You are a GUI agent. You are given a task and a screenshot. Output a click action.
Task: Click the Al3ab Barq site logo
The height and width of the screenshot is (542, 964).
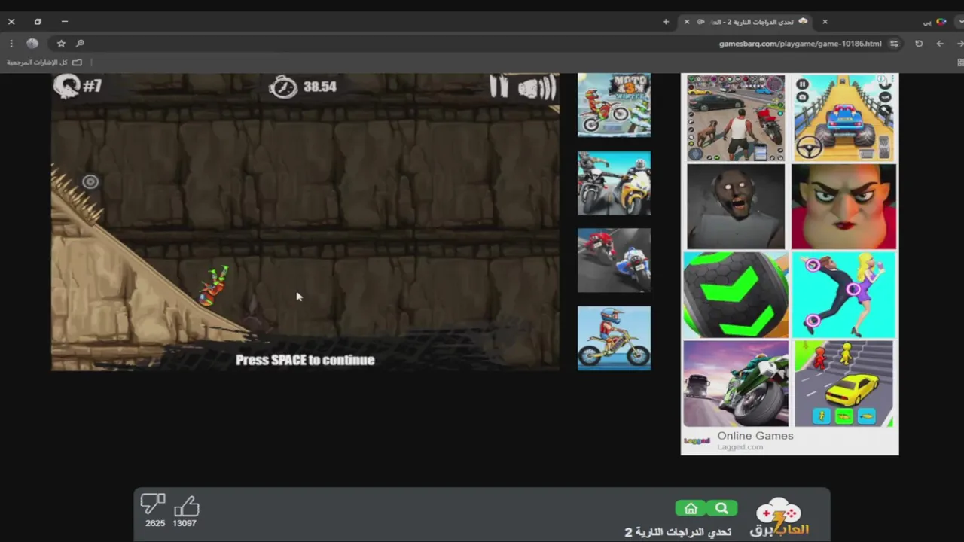(779, 518)
